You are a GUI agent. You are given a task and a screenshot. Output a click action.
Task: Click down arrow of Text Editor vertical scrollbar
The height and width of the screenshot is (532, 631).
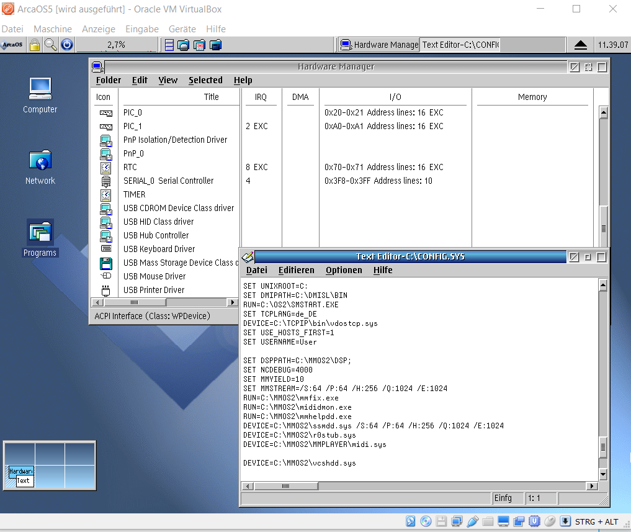[603, 474]
